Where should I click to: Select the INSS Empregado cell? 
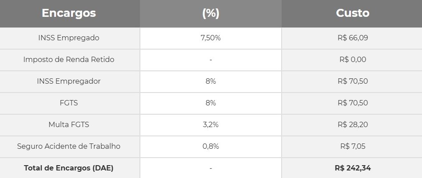(69, 38)
